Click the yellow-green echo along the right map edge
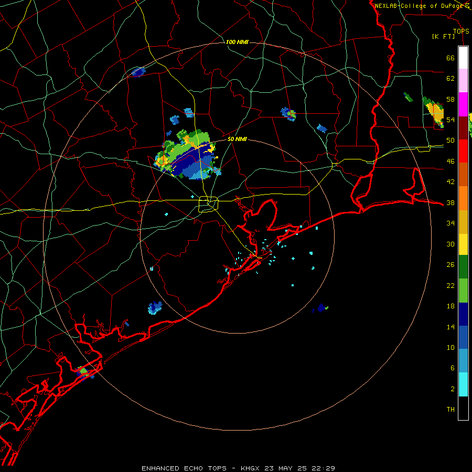 (434, 112)
